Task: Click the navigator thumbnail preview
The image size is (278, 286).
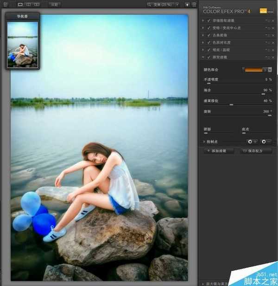Action: (x=22, y=44)
